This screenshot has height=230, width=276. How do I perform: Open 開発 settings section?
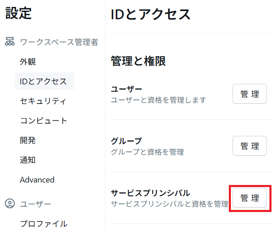click(27, 140)
